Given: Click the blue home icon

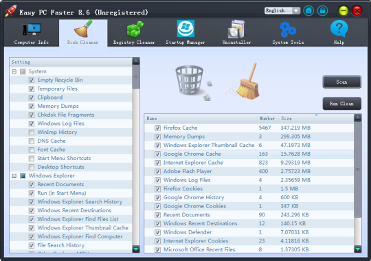Looking at the screenshot, I should click(308, 11).
